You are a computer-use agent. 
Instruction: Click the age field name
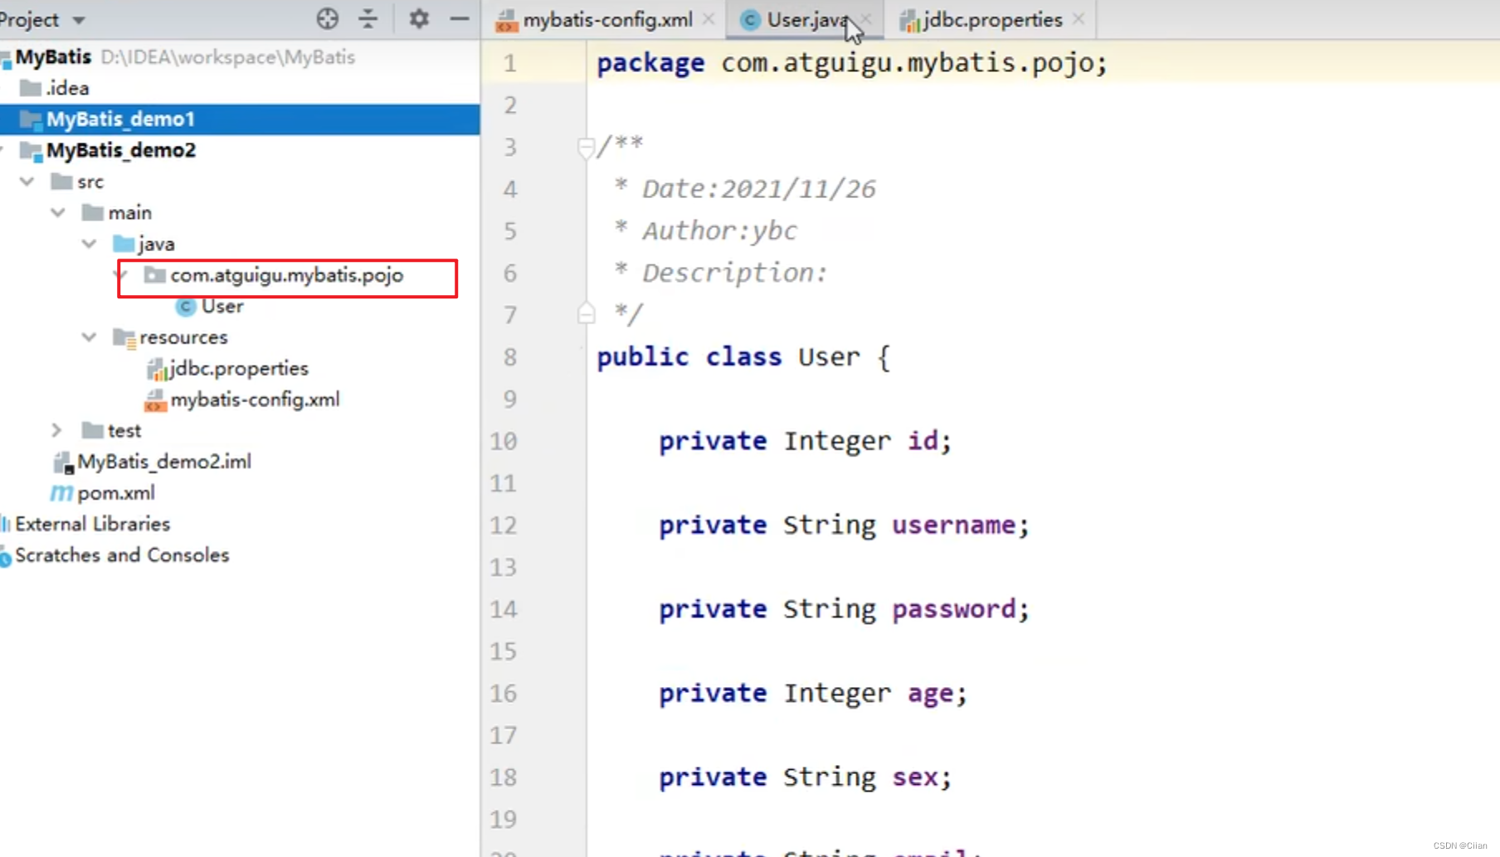930,693
